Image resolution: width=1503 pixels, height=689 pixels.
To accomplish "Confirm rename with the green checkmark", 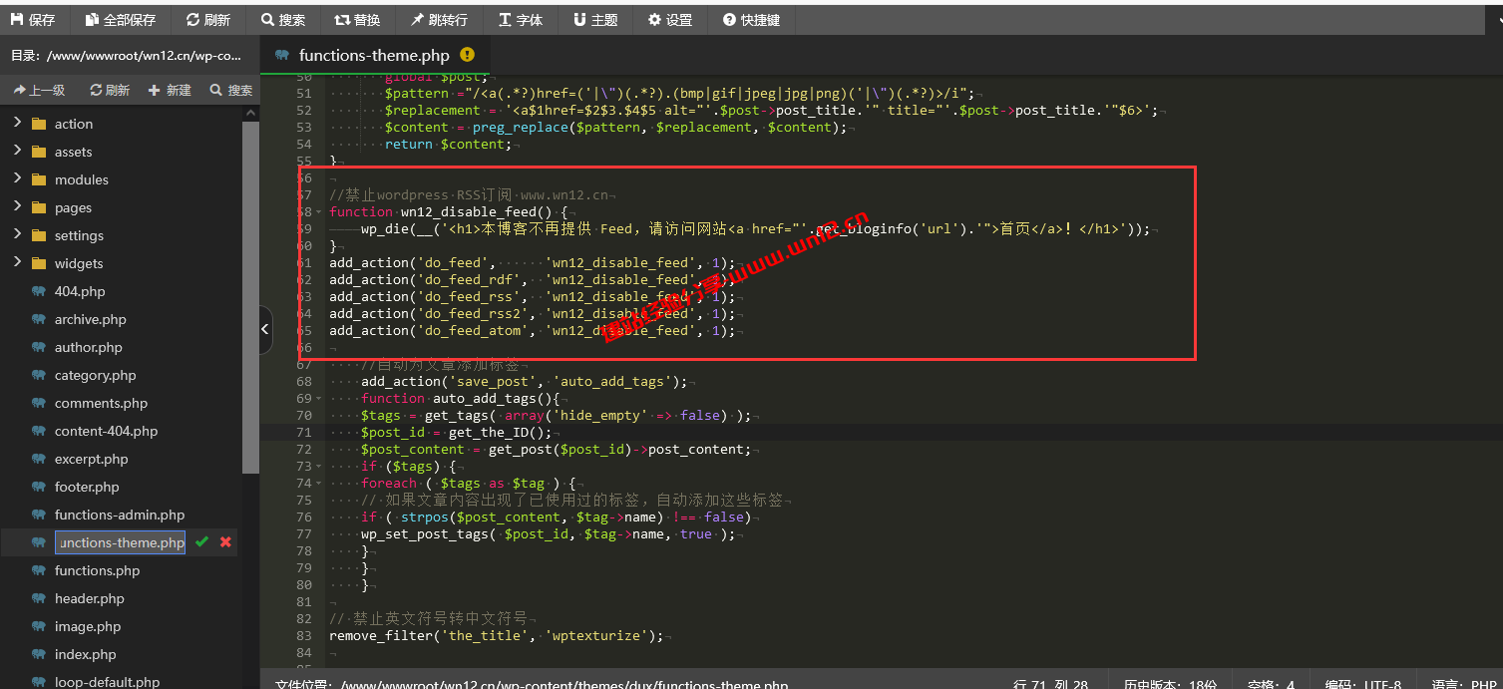I will (202, 542).
